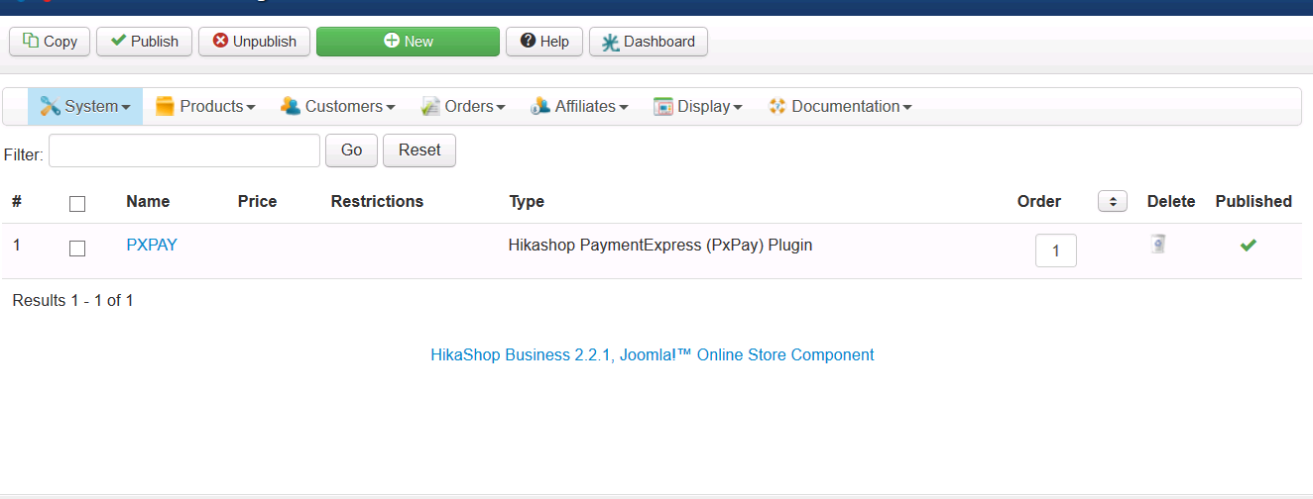Open the PXPAY payment method link

click(x=152, y=246)
